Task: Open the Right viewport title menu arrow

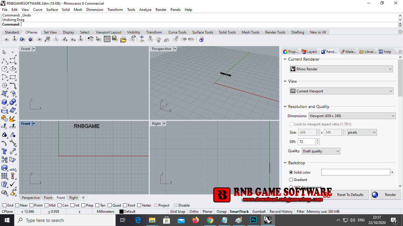Action: click(164, 124)
